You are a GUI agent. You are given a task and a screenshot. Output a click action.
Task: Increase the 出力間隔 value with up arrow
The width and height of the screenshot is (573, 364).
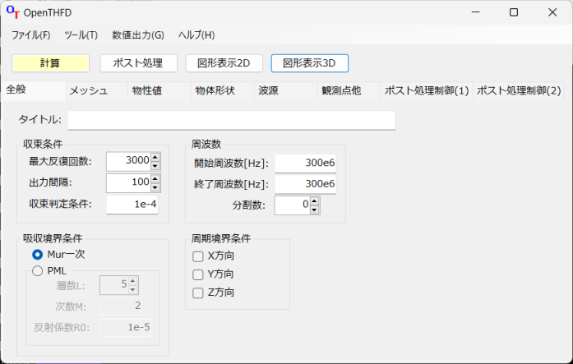(155, 177)
